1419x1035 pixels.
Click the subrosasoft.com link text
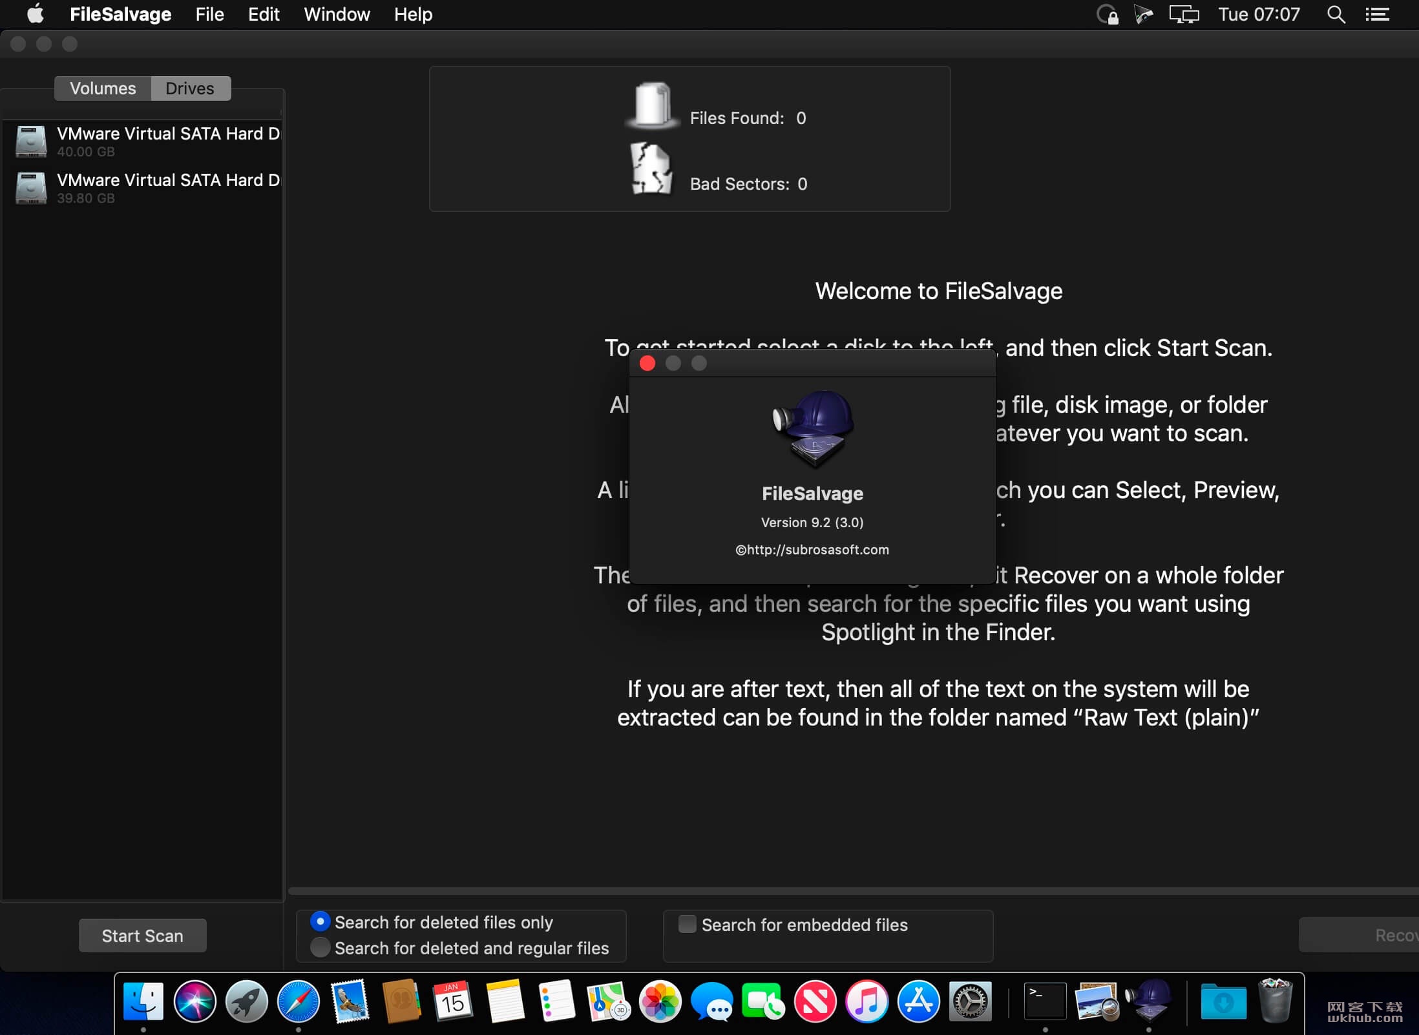point(812,550)
